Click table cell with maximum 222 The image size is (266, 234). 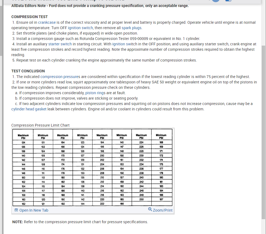(102, 204)
